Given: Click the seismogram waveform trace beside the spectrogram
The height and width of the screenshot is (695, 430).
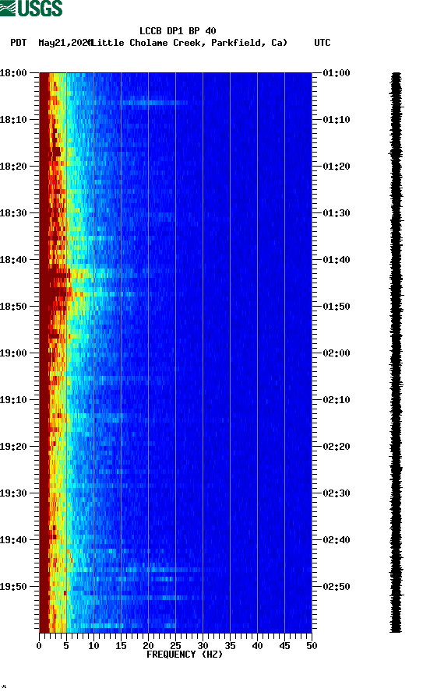Looking at the screenshot, I should tap(397, 353).
